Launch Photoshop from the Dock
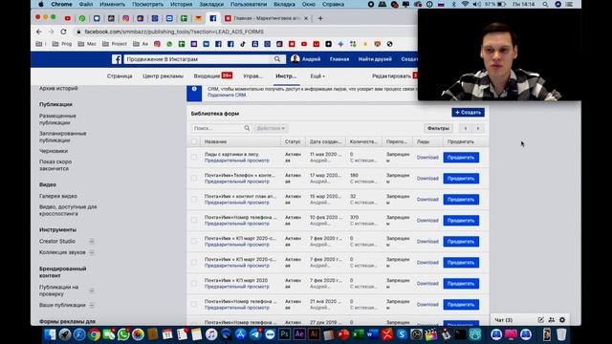Screen dimensions: 612x344 285,334
